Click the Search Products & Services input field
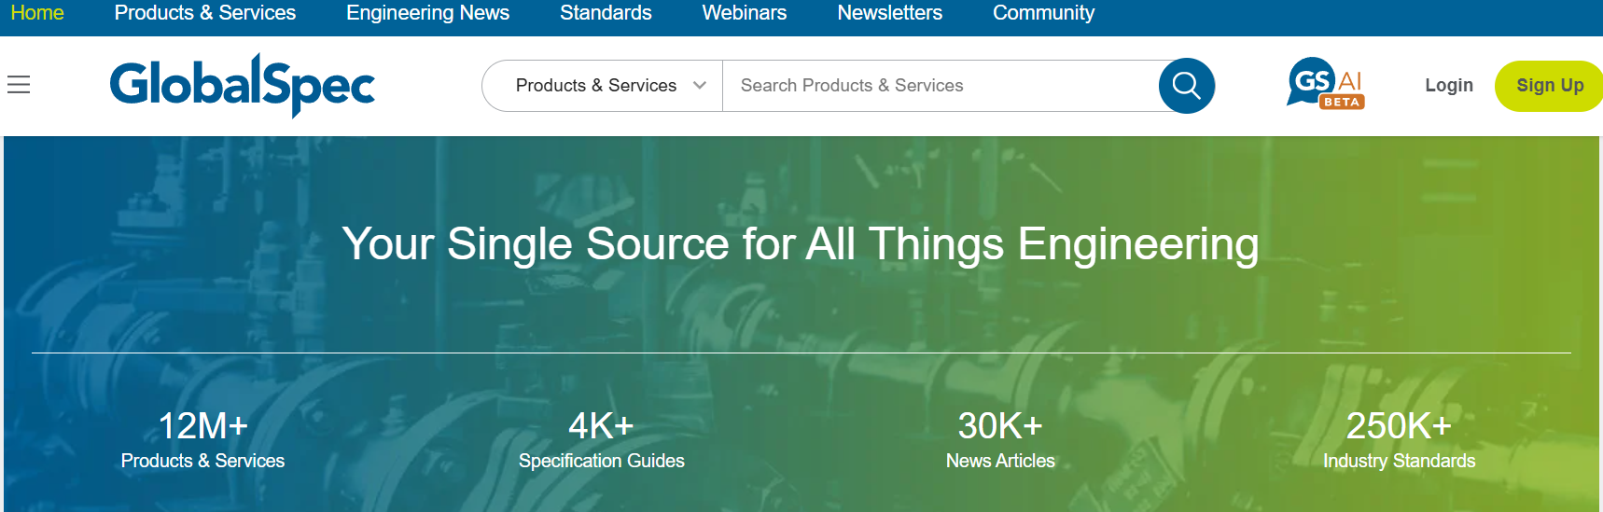Screen dimensions: 1603x512 (941, 86)
